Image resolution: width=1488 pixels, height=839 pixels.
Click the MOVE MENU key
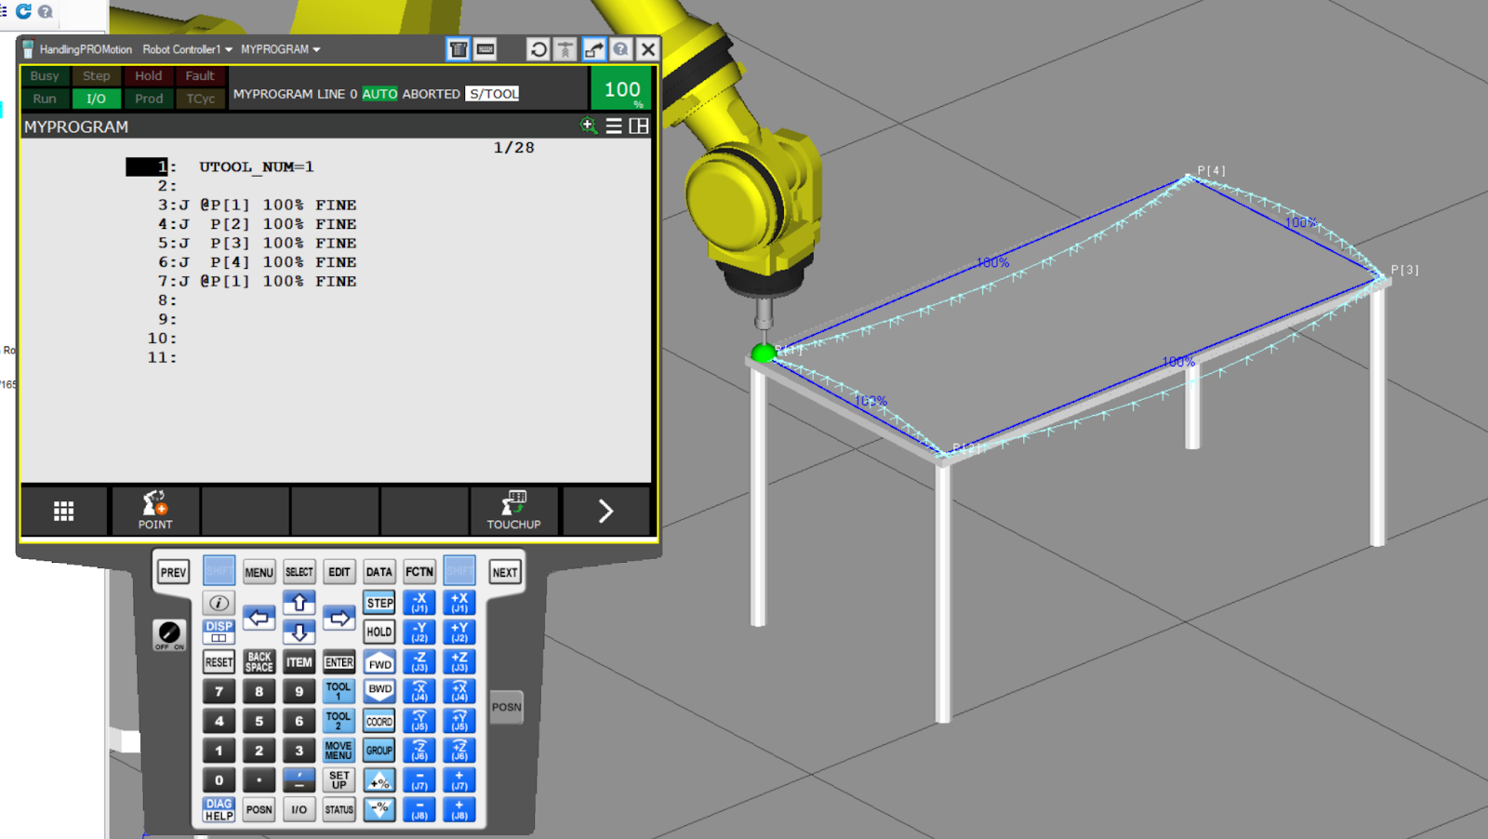pos(339,751)
